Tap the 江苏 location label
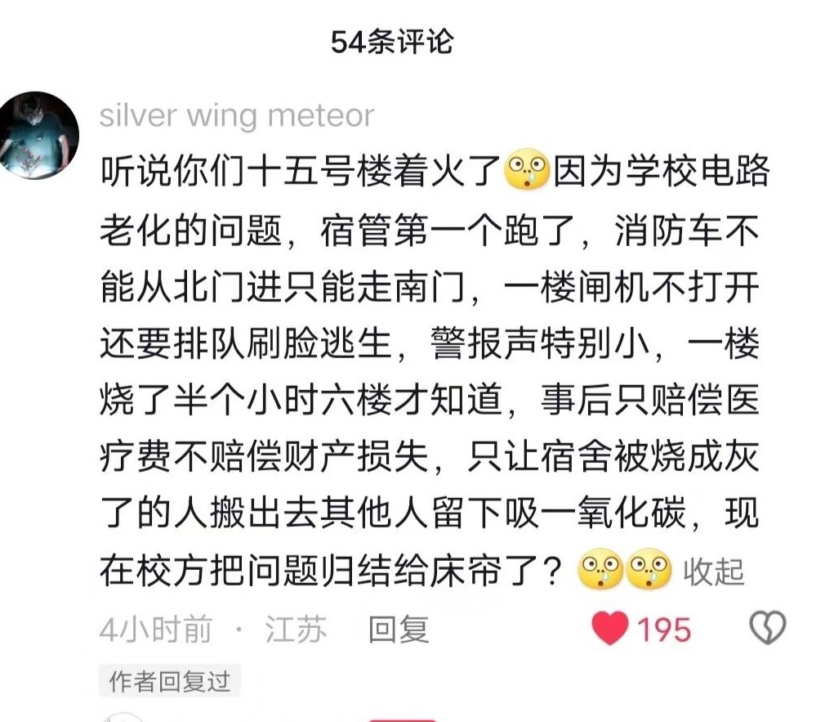 point(295,630)
